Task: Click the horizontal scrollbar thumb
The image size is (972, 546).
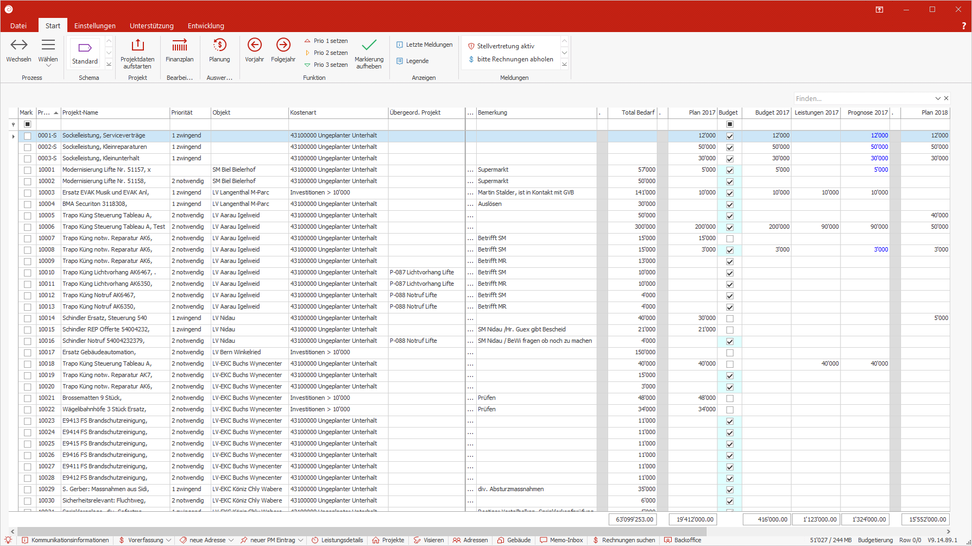Action: pyautogui.click(x=362, y=531)
